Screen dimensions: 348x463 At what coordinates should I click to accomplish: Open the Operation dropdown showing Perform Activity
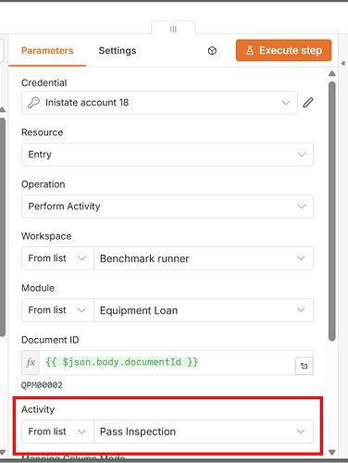tap(168, 206)
